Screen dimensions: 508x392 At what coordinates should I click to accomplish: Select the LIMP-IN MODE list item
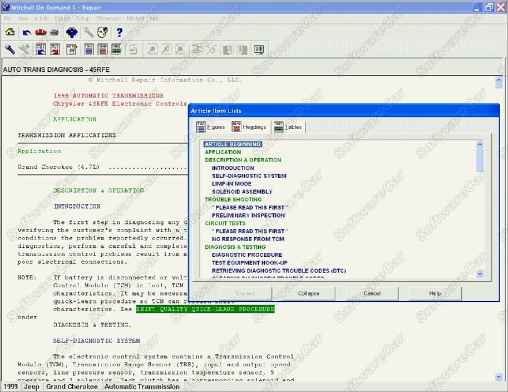(x=231, y=184)
